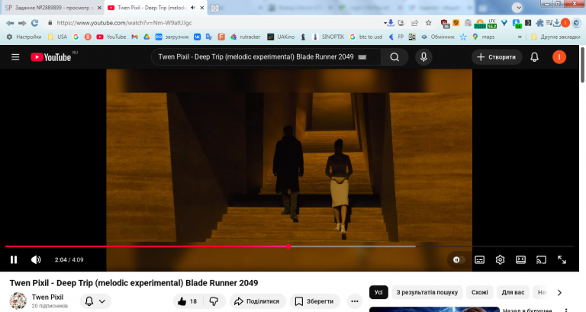Like the video with thumbs up
The height and width of the screenshot is (312, 586).
pyautogui.click(x=188, y=301)
